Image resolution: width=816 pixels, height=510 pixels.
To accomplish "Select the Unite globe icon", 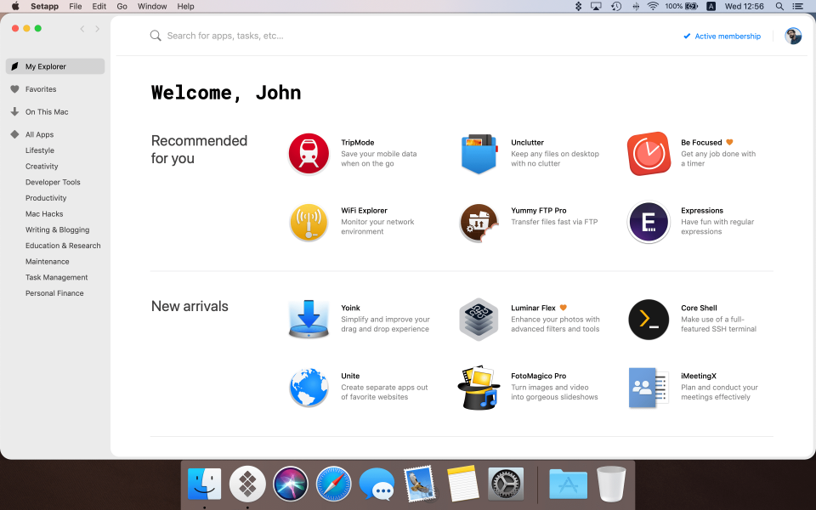I will click(x=308, y=387).
